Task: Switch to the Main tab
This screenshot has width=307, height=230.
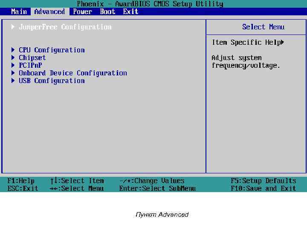Action: [x=19, y=11]
